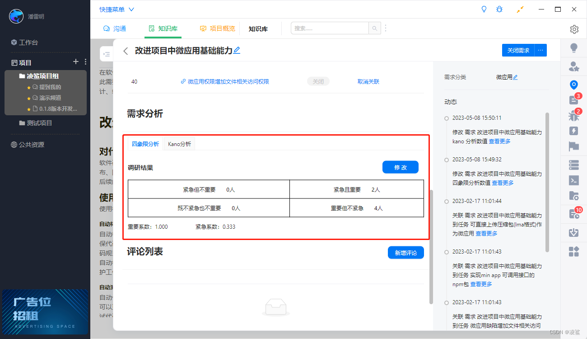
Task: Click the flag icon in right sidebar
Action: 574,146
